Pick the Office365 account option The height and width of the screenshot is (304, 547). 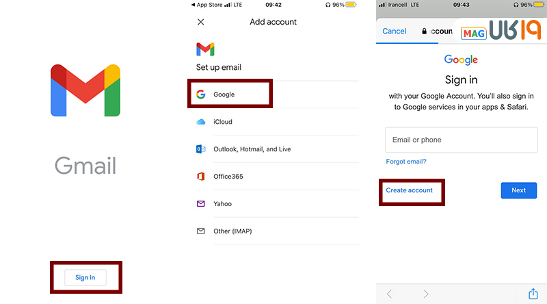(228, 177)
